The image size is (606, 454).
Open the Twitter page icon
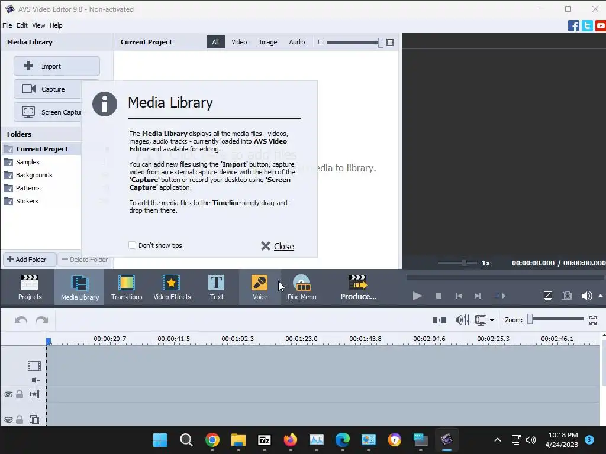(x=587, y=26)
